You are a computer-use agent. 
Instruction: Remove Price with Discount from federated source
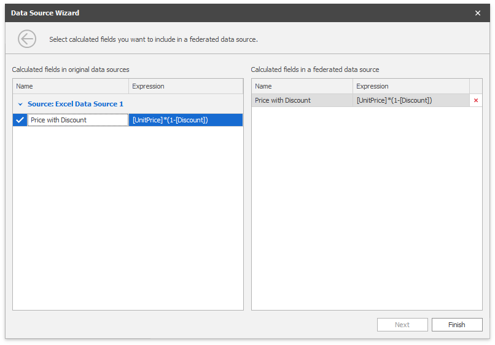475,100
